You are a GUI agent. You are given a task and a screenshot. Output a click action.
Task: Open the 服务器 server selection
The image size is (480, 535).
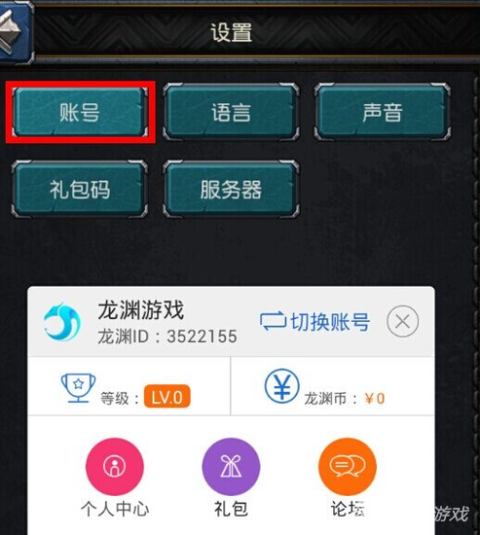click(x=232, y=190)
